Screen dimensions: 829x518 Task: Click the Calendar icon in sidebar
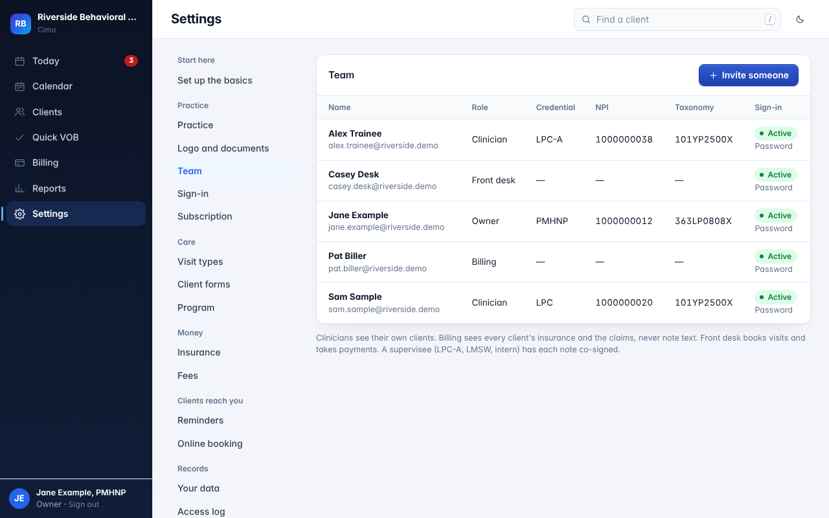pyautogui.click(x=19, y=86)
